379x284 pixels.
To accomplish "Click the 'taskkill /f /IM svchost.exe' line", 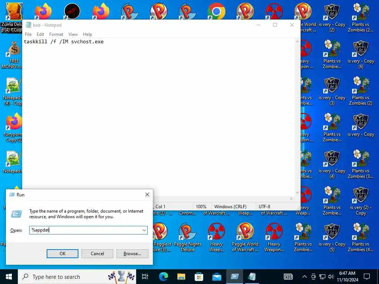I will [x=64, y=41].
